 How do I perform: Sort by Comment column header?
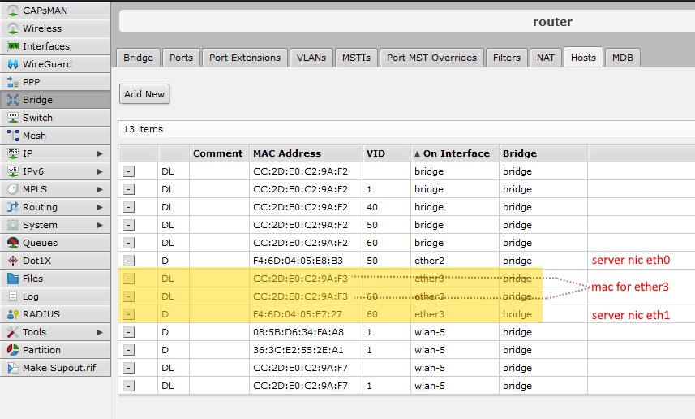[219, 153]
